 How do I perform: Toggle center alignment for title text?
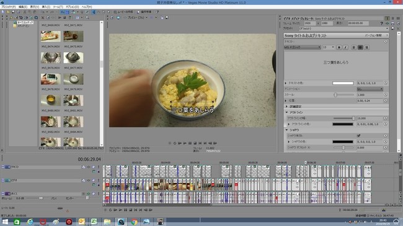tap(360, 47)
